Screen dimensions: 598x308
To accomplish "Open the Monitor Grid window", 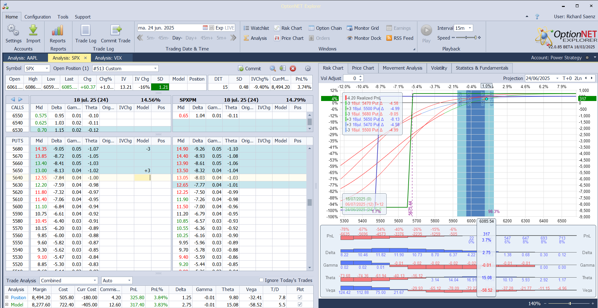I will point(363,28).
